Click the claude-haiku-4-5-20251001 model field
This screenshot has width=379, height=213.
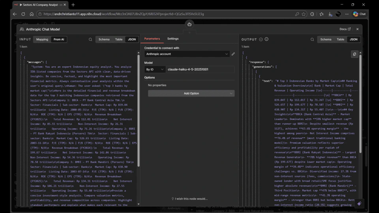[200, 69]
